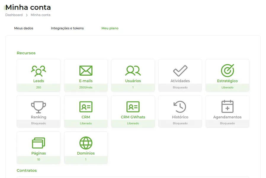266x178 pixels.
Task: Click the Usuários label
Action: tap(133, 81)
